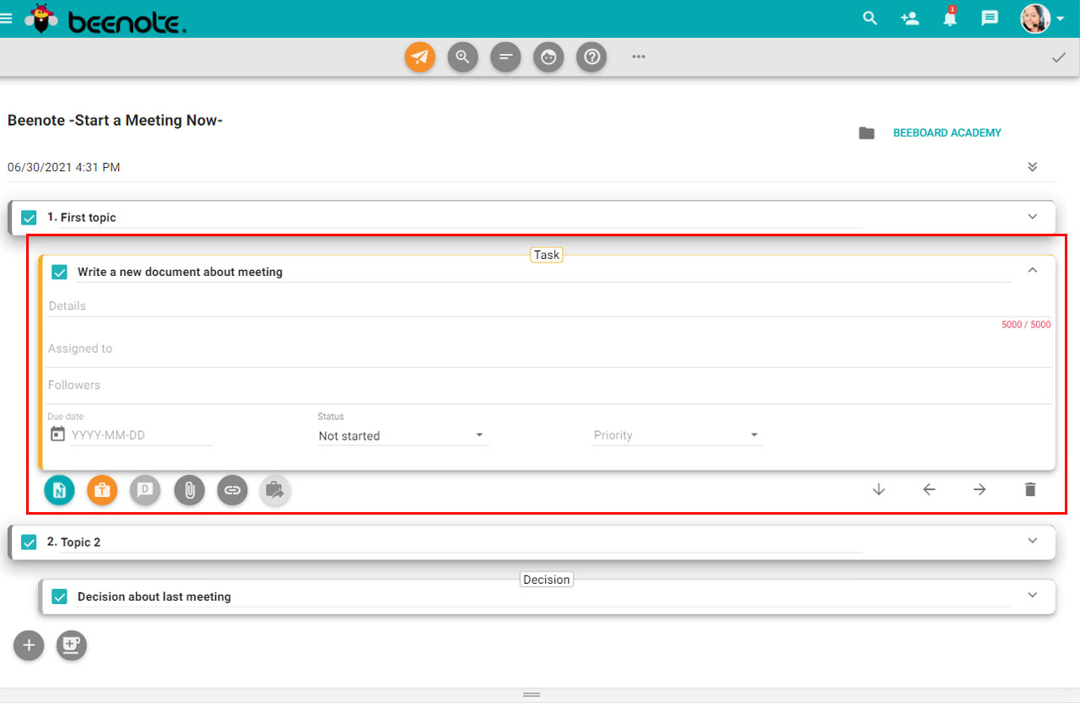Click the First topic title text

pyautogui.click(x=89, y=218)
